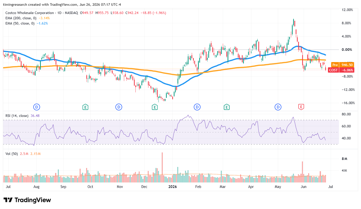
Task: Select the green earnings marker in early March
Action: 227,107
